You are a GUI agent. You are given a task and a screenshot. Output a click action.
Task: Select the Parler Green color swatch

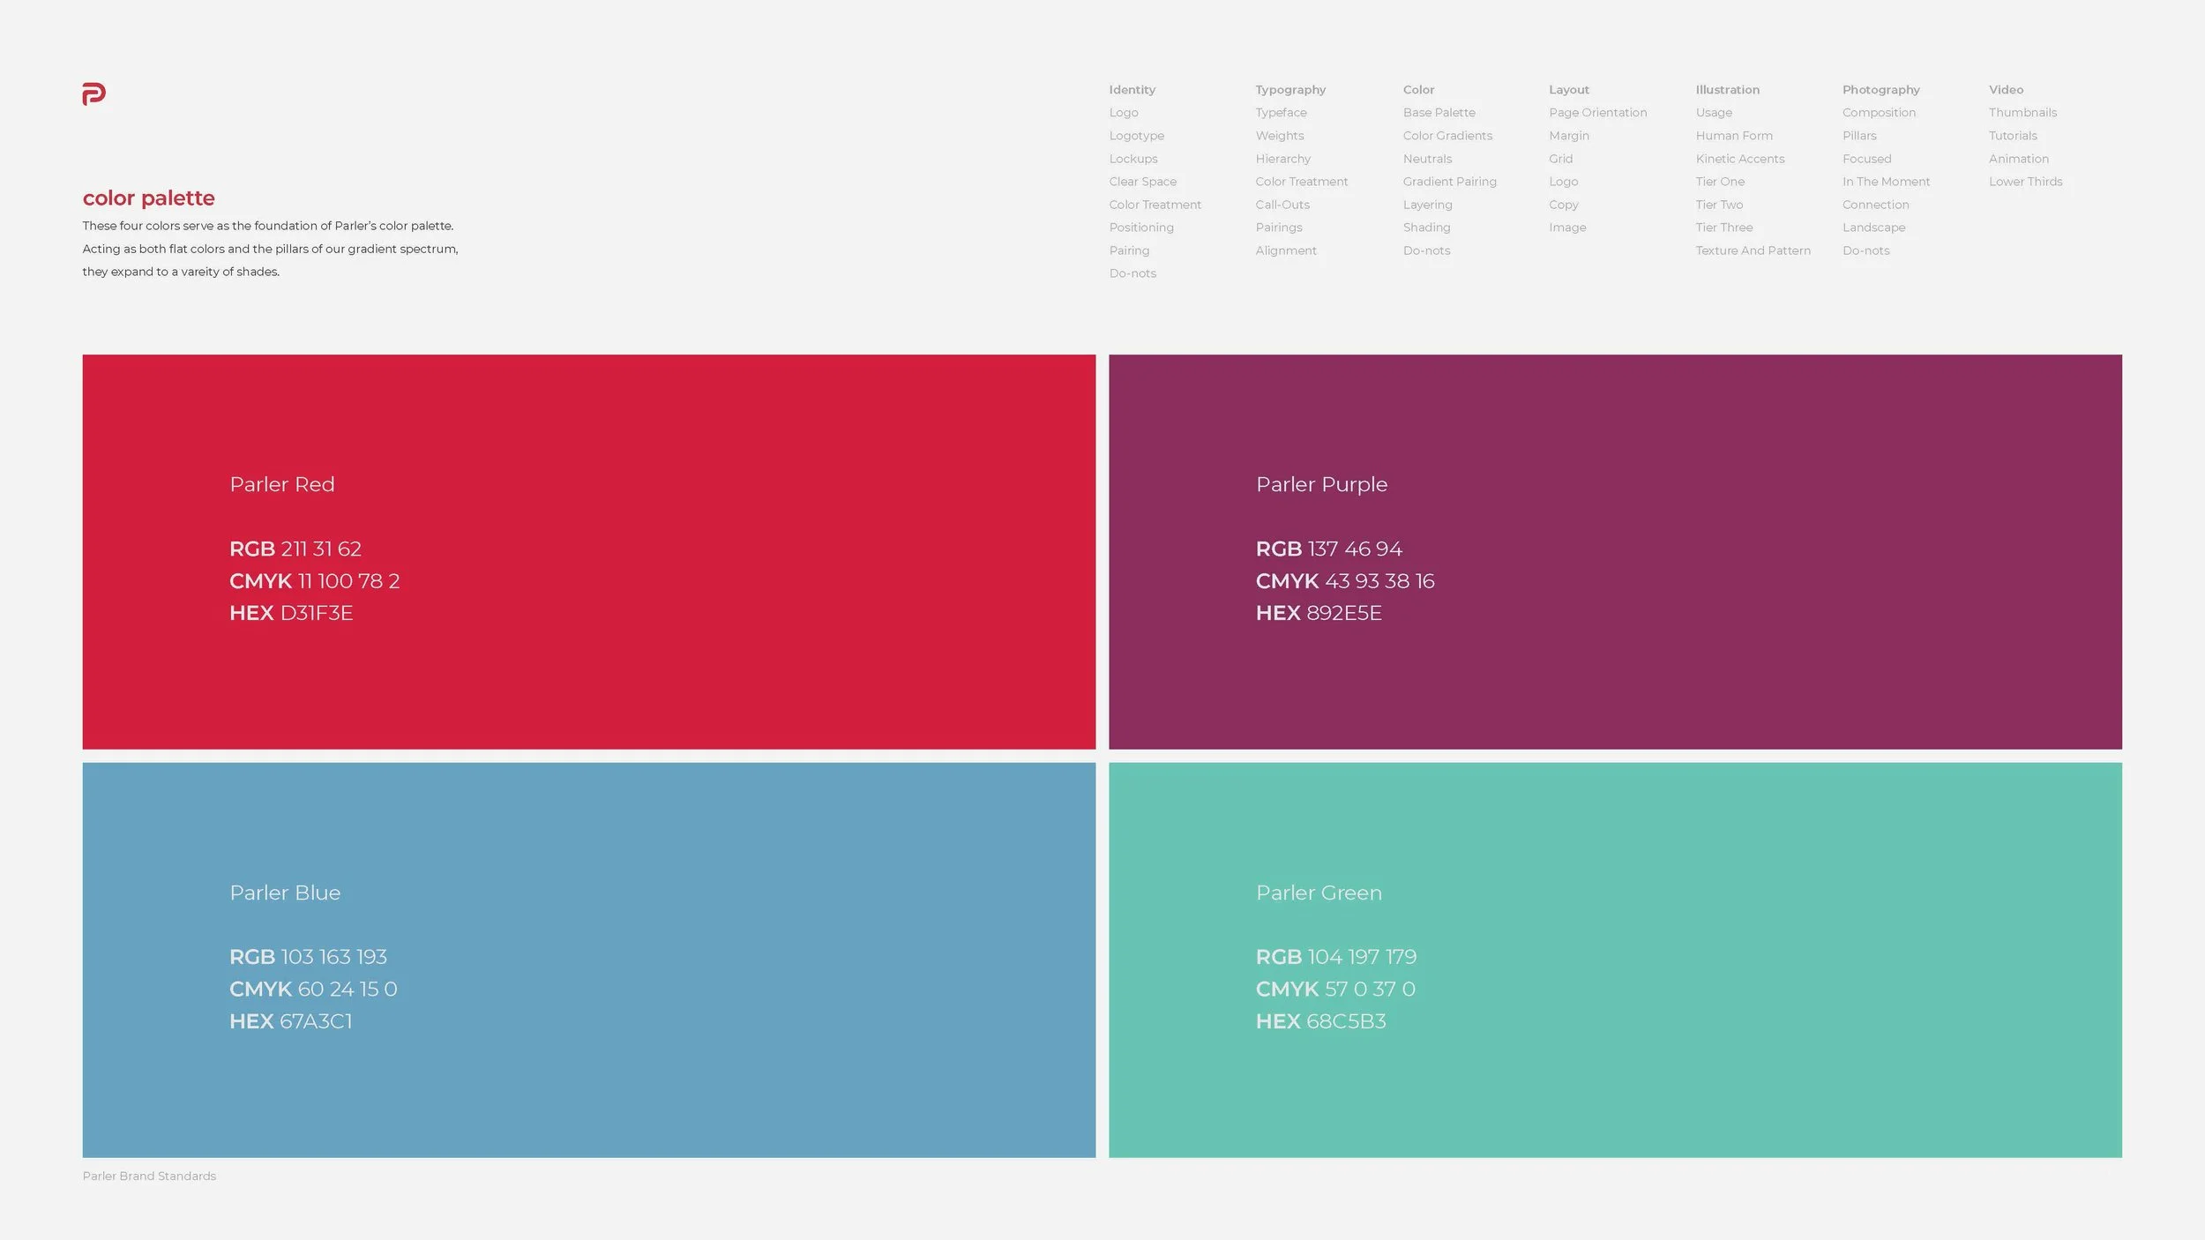click(1614, 960)
